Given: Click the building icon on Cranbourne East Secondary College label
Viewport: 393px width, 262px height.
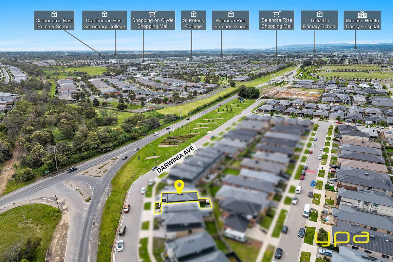Looking at the screenshot, I should pos(104,15).
